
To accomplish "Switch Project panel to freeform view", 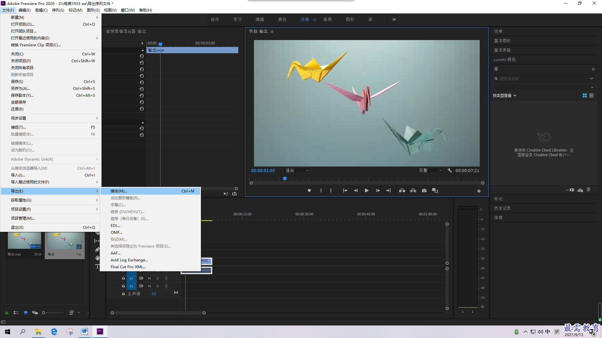I will pyautogui.click(x=35, y=313).
